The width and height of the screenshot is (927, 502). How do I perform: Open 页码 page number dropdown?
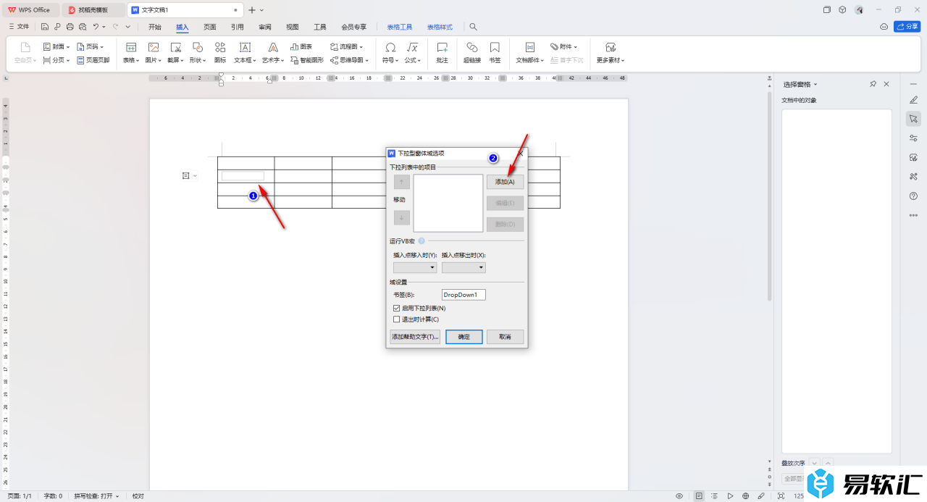[x=91, y=46]
